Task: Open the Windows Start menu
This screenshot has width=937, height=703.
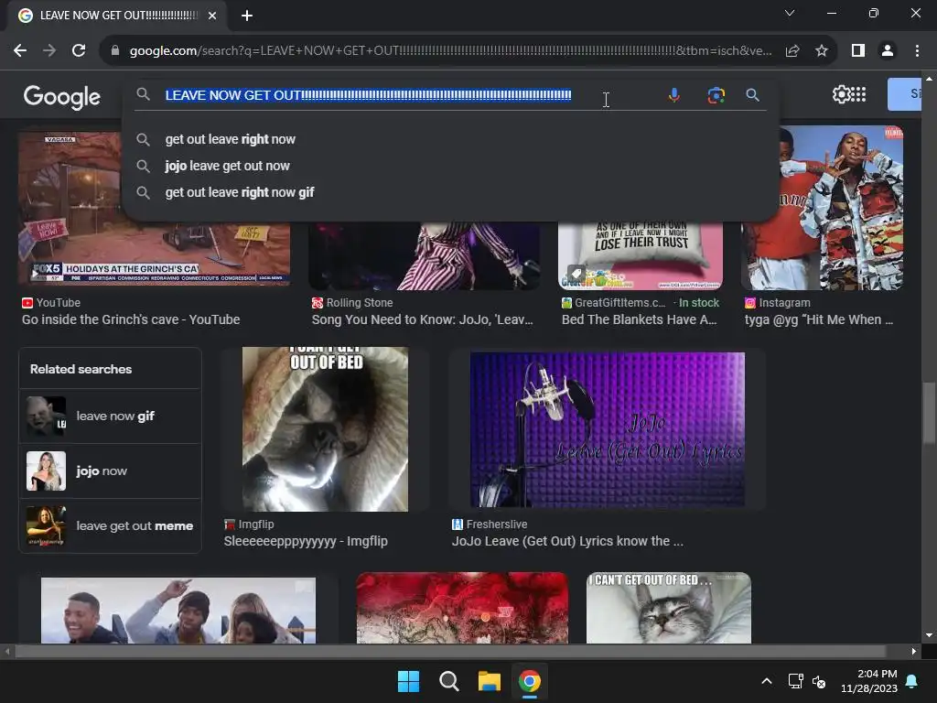Action: pyautogui.click(x=409, y=681)
